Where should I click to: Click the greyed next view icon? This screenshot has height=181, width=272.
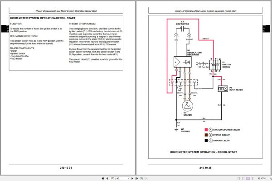coord(146,178)
